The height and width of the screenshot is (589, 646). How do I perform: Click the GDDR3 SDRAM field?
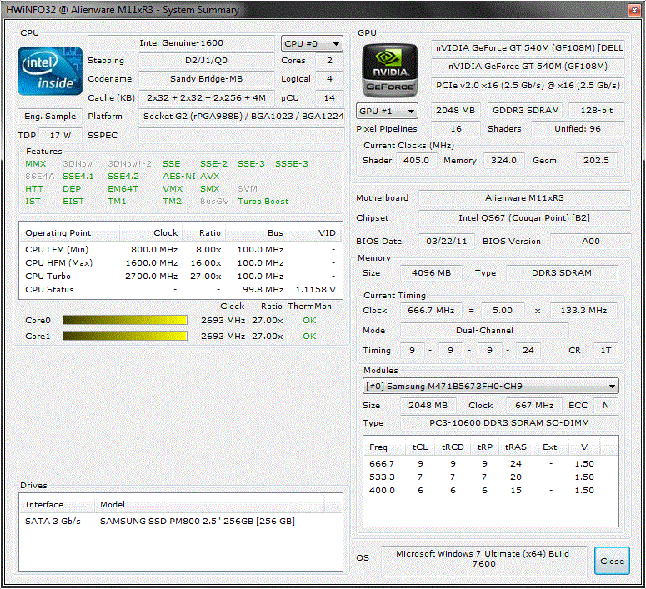click(526, 111)
